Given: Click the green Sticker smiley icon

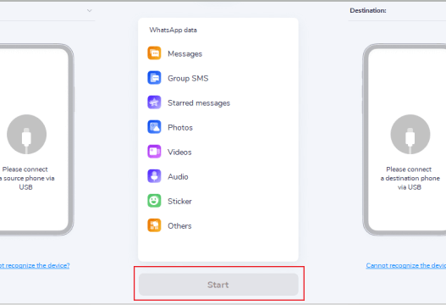Looking at the screenshot, I should (x=154, y=201).
